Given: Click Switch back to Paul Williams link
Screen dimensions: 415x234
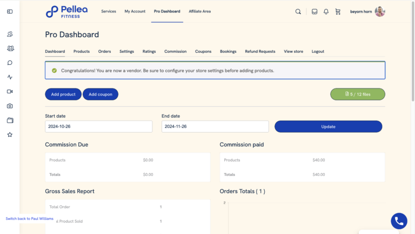Looking at the screenshot, I should [x=30, y=219].
